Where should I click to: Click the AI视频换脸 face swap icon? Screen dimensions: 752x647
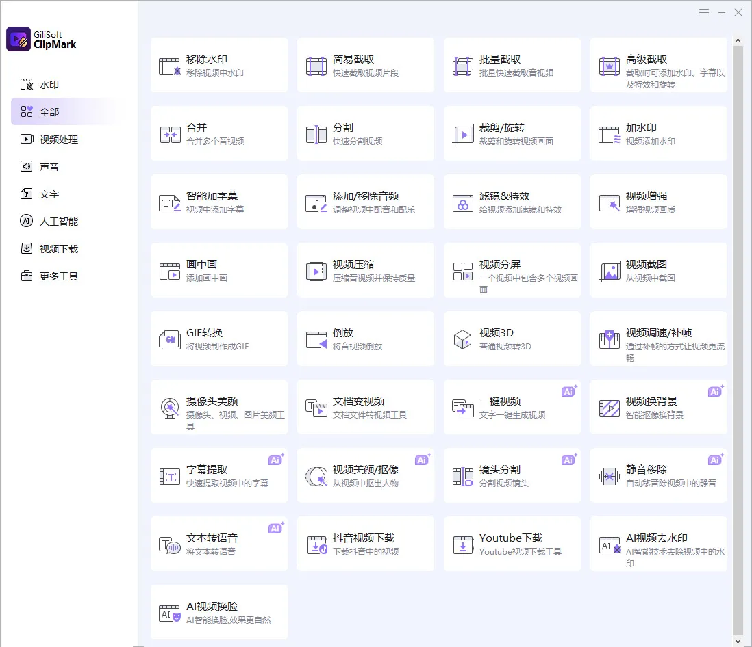tap(169, 613)
